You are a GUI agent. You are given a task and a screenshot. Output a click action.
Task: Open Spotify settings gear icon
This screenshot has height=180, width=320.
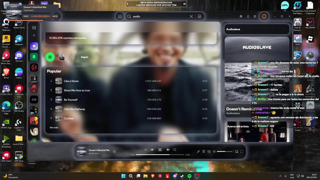(241, 16)
